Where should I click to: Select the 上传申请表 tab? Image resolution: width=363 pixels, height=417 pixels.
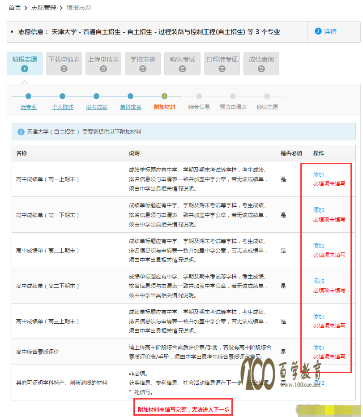[x=103, y=64]
